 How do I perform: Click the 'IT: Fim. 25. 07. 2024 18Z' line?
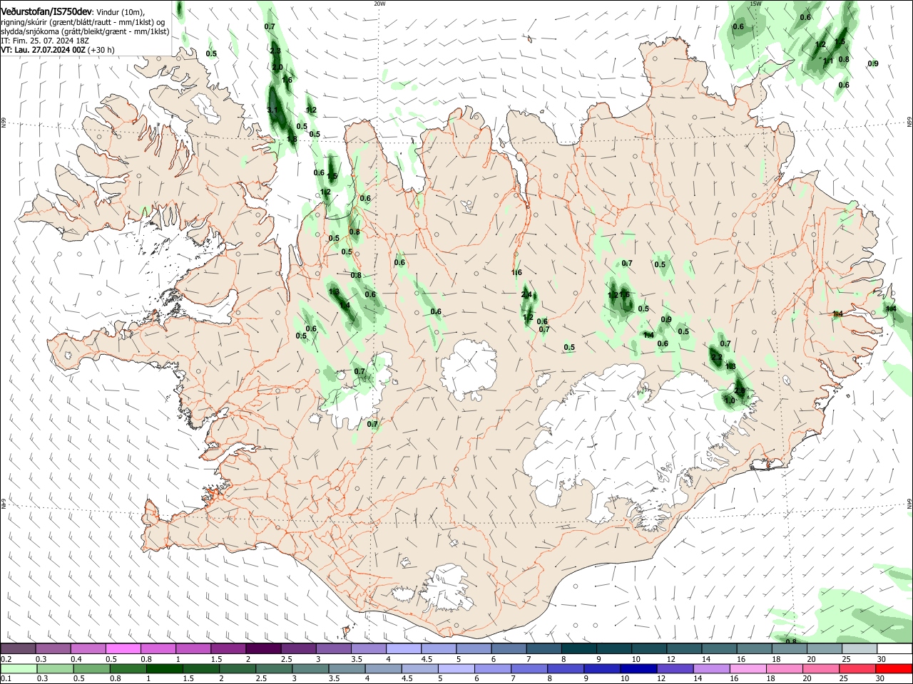coord(44,41)
